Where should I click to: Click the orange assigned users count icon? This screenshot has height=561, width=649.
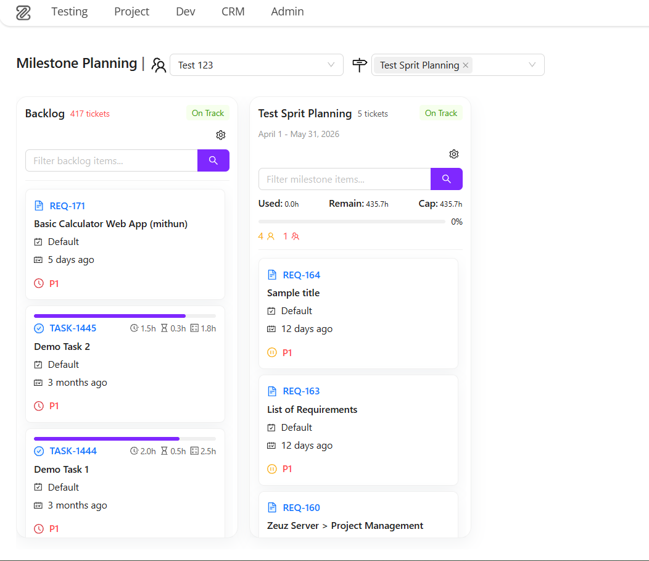271,236
